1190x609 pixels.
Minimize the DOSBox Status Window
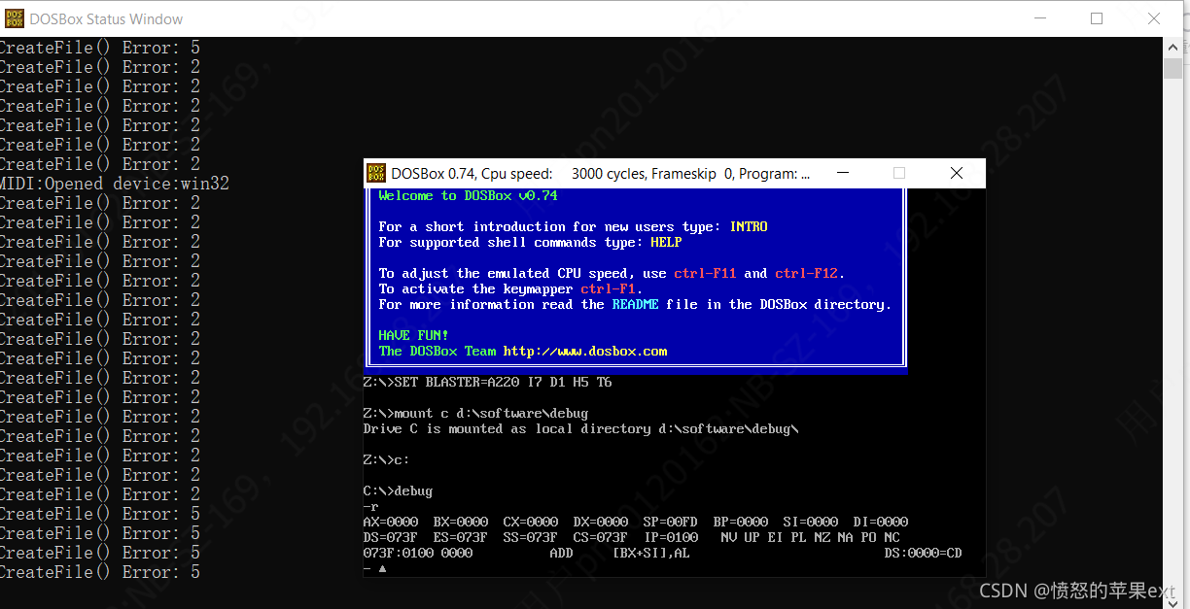1039,18
